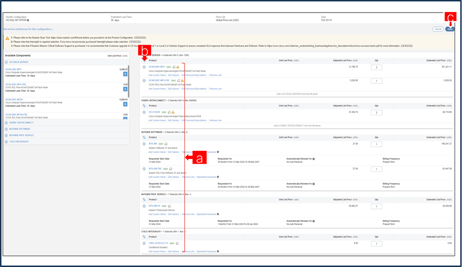Click the HCI-FI-6536 product link
Image resolution: width=462 pixels, height=267 pixels.
coord(154,112)
